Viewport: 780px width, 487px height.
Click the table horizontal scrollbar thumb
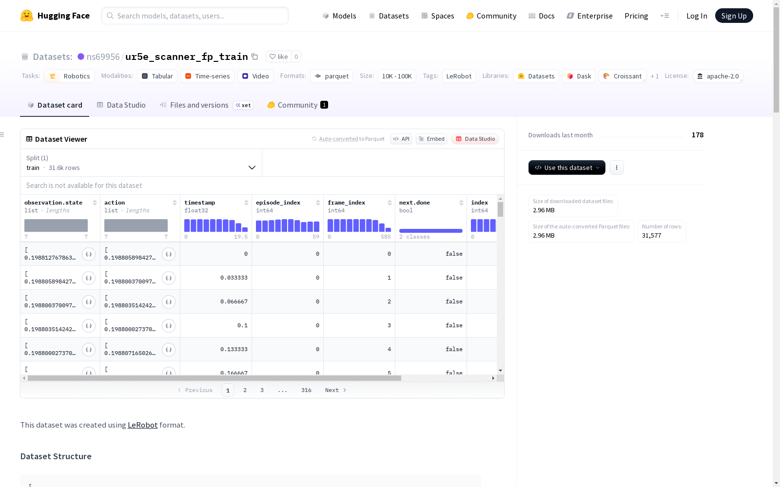214,378
